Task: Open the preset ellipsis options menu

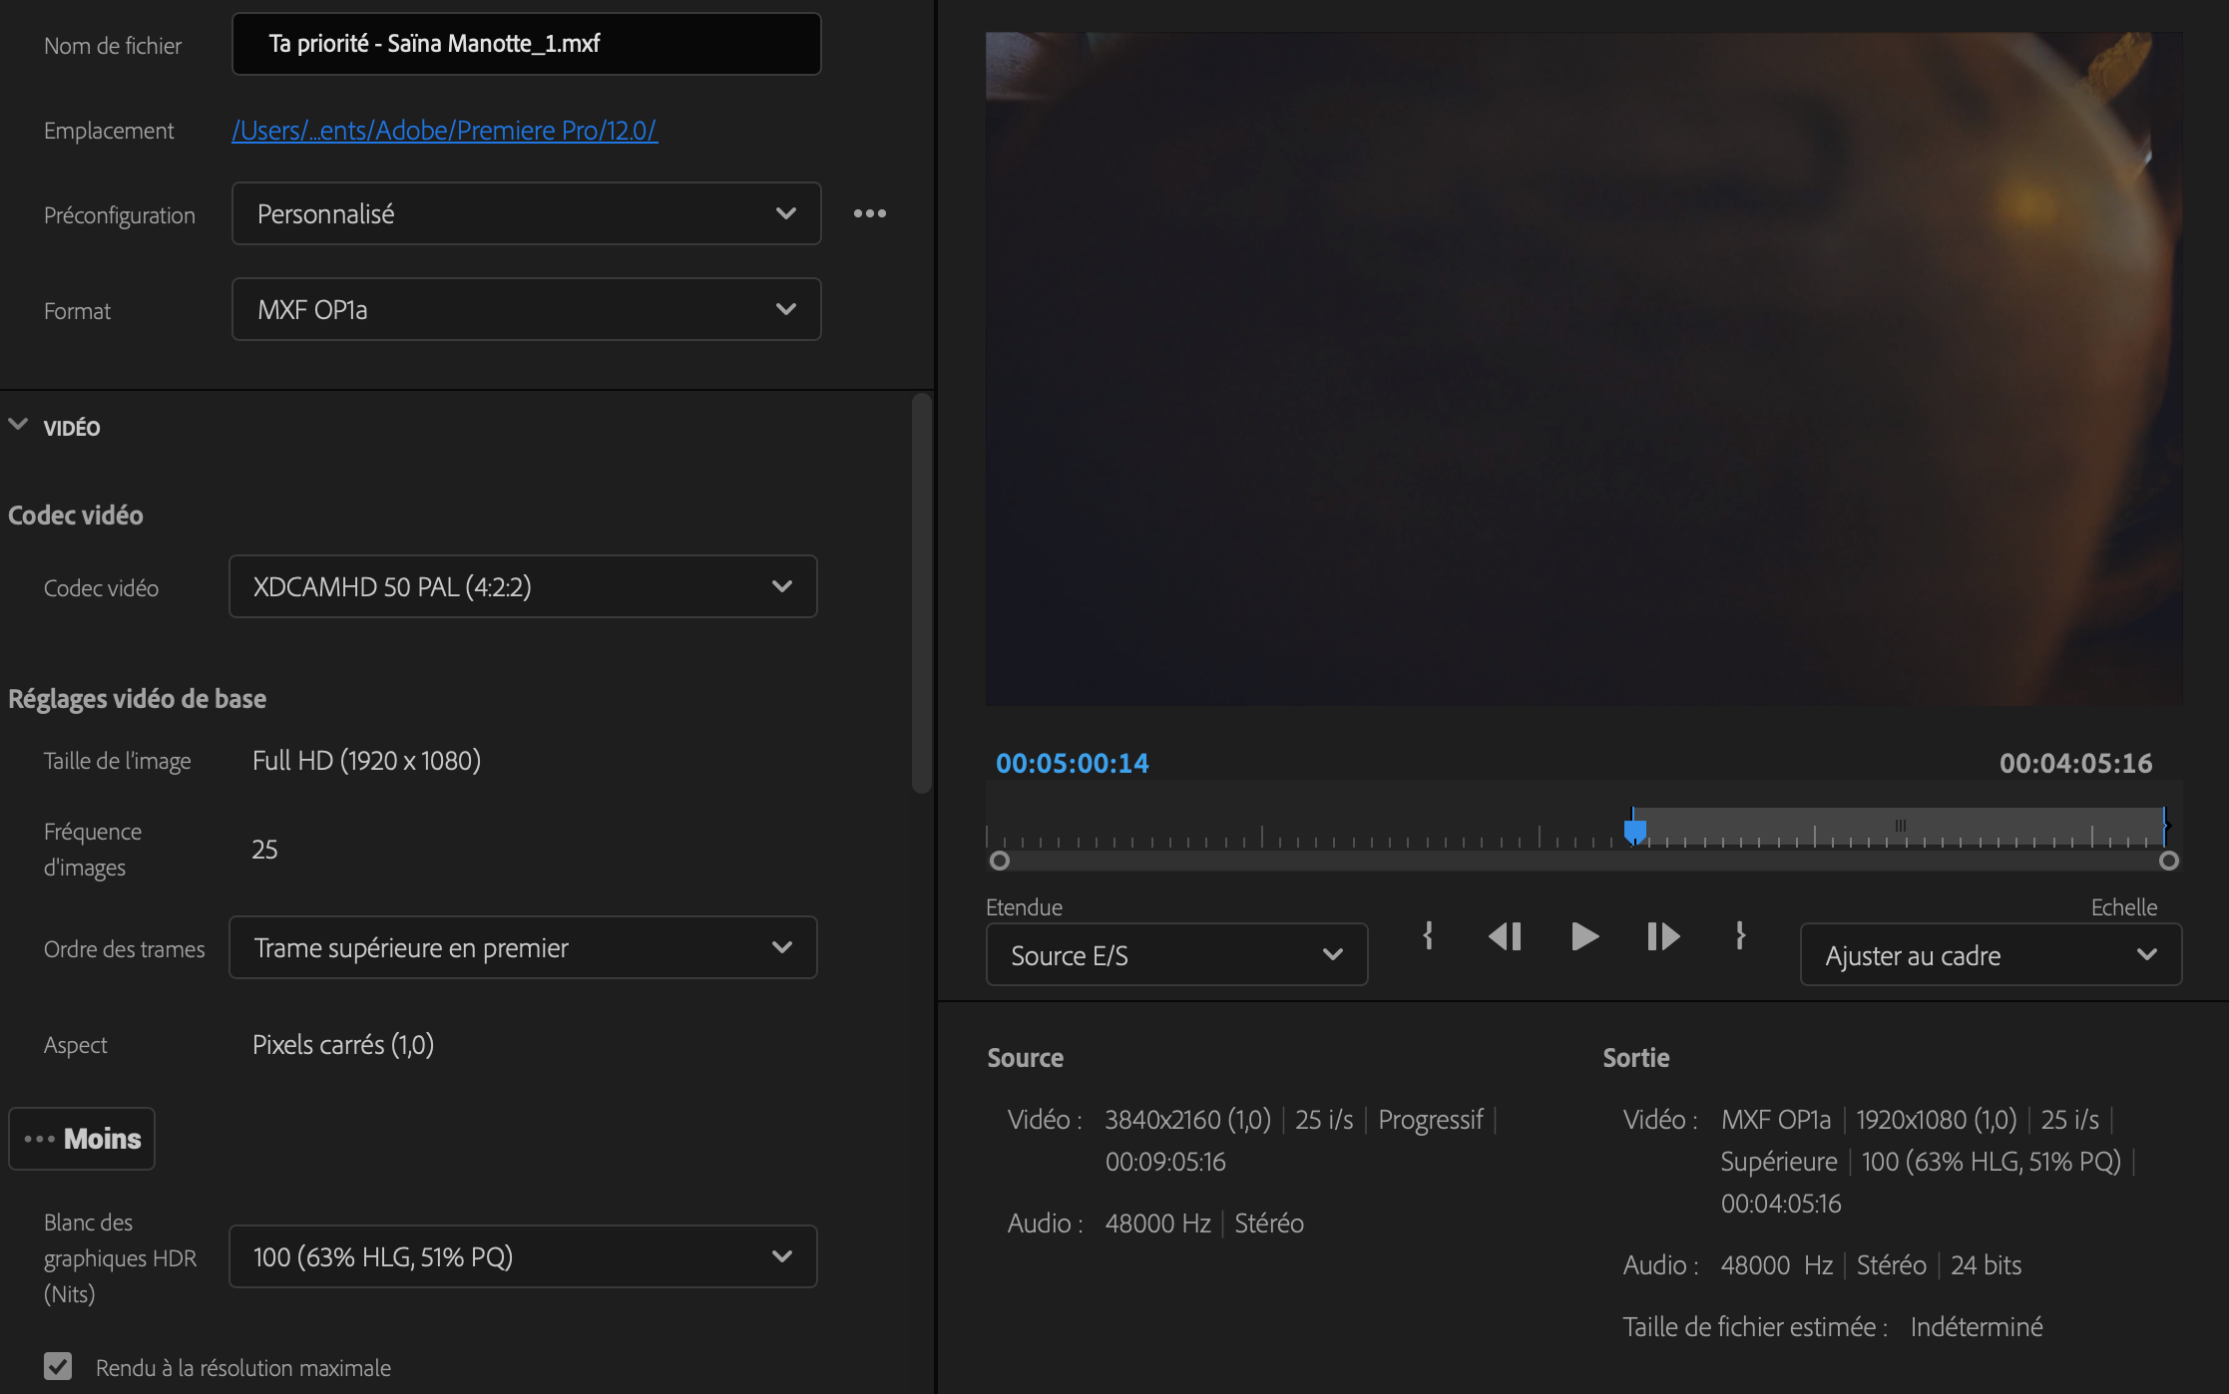Action: click(x=869, y=212)
